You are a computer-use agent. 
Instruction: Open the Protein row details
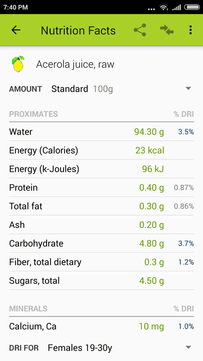click(101, 188)
